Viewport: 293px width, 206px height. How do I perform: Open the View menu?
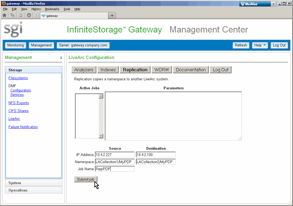click(x=24, y=9)
